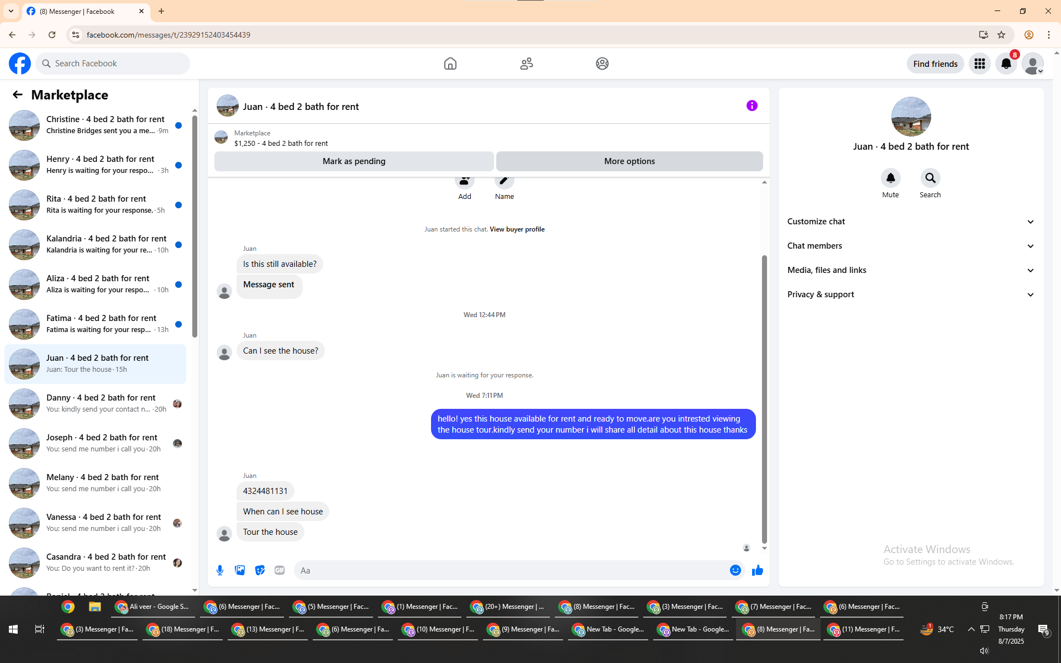
Task: Open Facebook home via the logo
Action: coord(20,64)
